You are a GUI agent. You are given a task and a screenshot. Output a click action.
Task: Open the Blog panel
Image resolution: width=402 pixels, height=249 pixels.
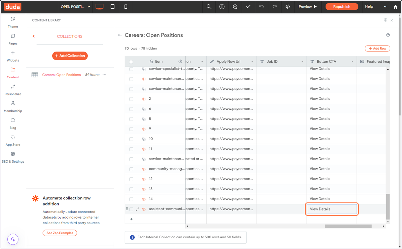tap(13, 123)
